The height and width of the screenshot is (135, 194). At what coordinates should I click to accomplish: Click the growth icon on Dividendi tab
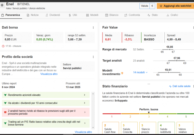(x=47, y=15)
